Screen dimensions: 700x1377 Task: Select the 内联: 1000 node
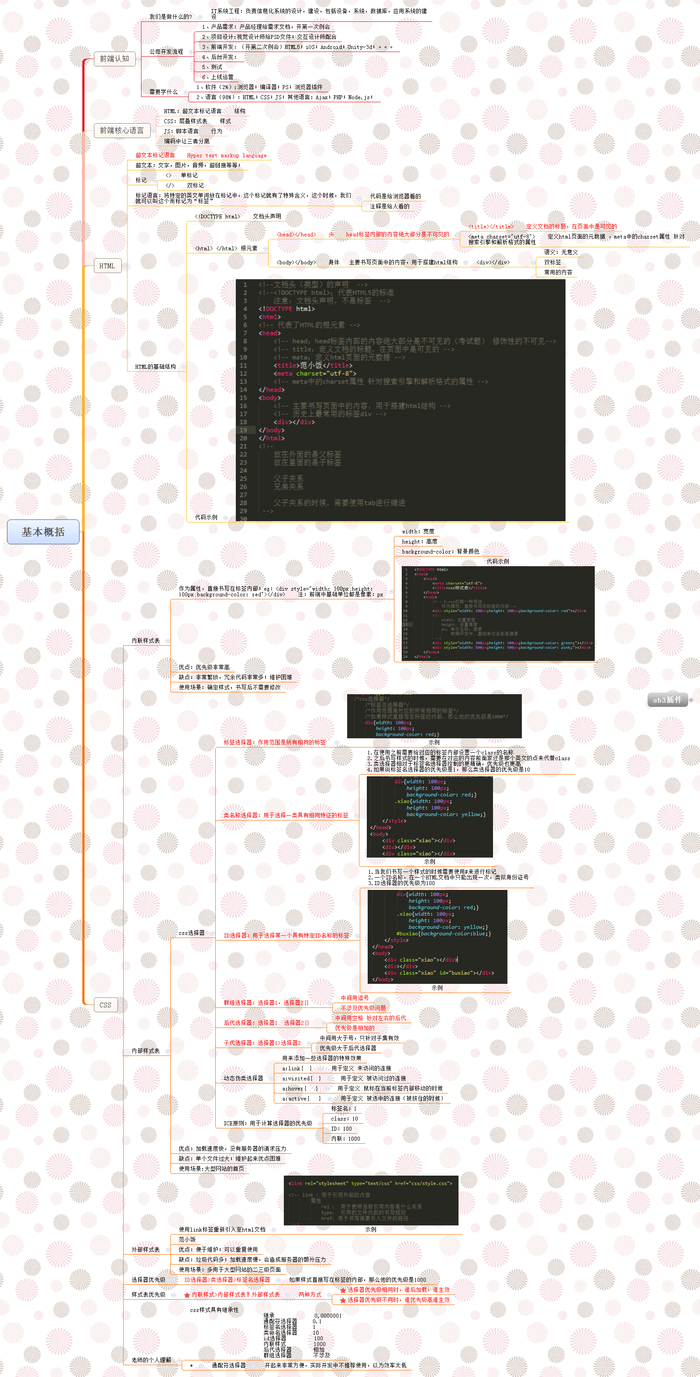point(346,1139)
